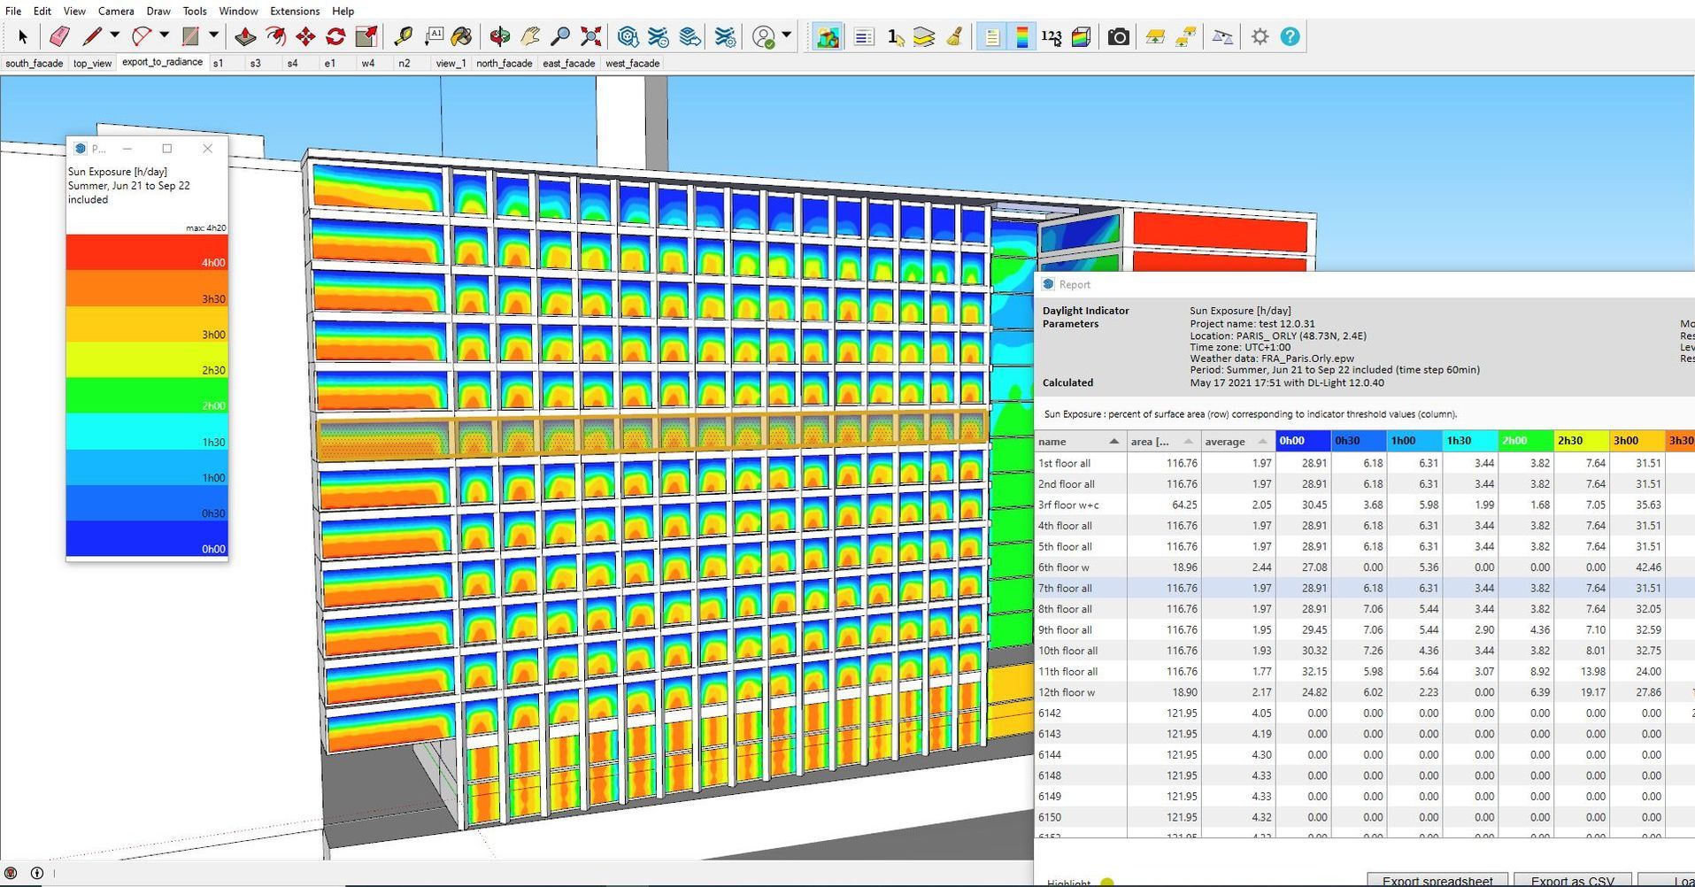Toggle the report page display button
This screenshot has height=887, width=1695.
click(x=992, y=37)
